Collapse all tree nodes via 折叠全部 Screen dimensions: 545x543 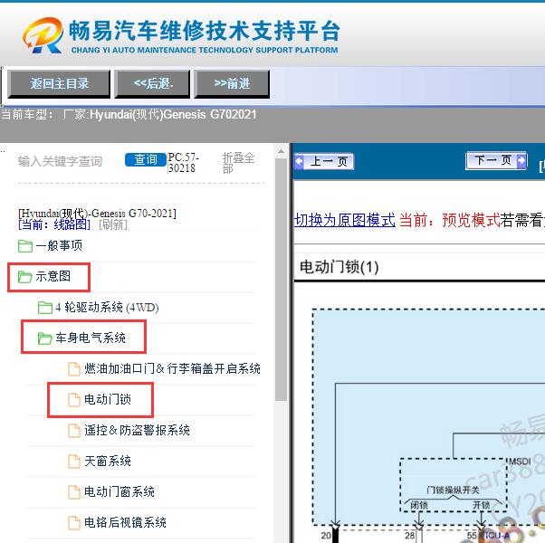(x=238, y=163)
